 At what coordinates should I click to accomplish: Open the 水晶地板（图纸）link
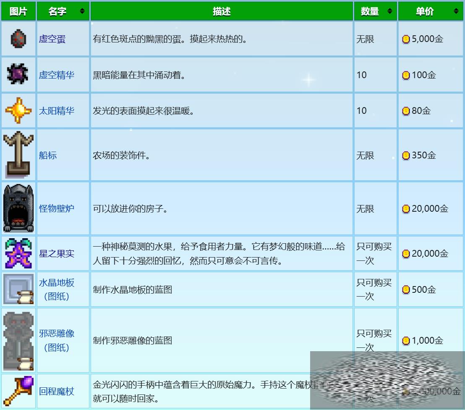point(57,289)
